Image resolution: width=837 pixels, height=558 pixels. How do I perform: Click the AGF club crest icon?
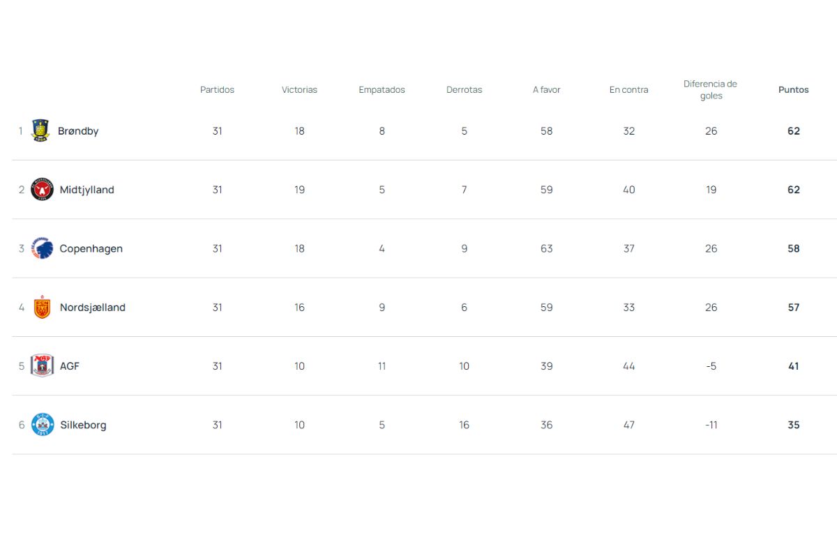coord(42,366)
